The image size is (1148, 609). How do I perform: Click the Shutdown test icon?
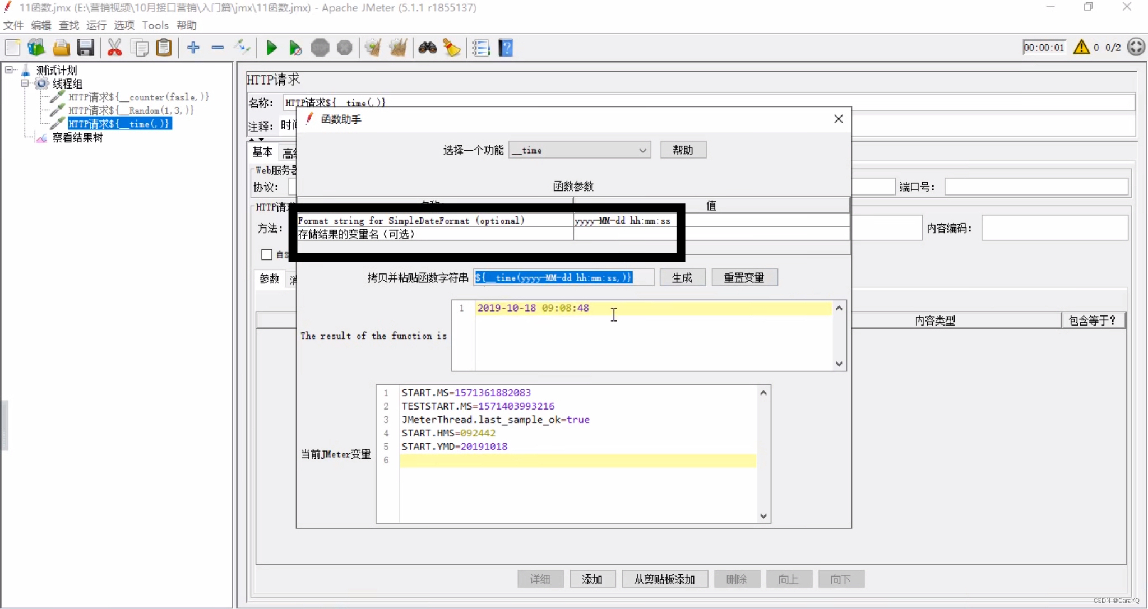tap(345, 48)
